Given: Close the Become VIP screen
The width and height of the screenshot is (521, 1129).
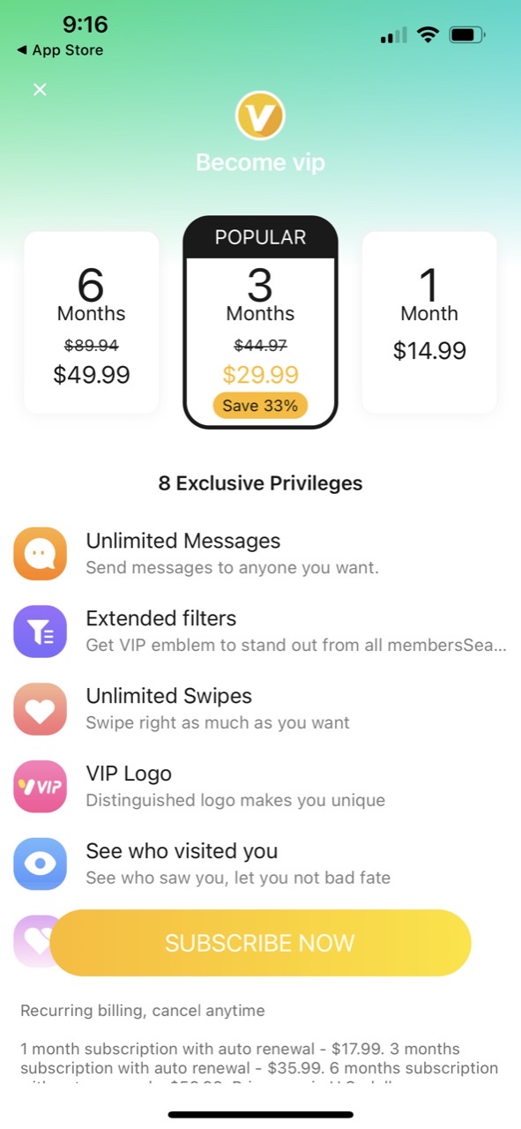Looking at the screenshot, I should 40,89.
